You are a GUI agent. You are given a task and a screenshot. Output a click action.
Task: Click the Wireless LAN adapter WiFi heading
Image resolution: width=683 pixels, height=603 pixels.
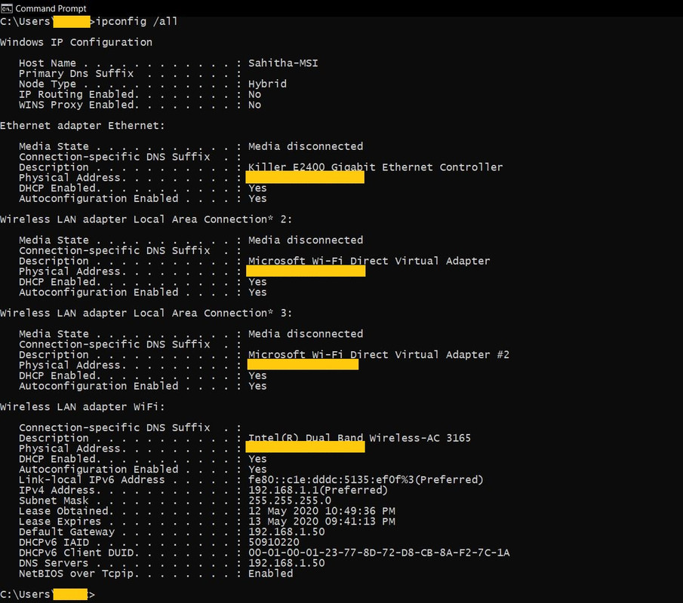[x=82, y=407]
